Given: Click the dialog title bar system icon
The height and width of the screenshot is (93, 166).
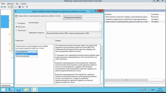Looking at the screenshot, I should pos(16,11).
